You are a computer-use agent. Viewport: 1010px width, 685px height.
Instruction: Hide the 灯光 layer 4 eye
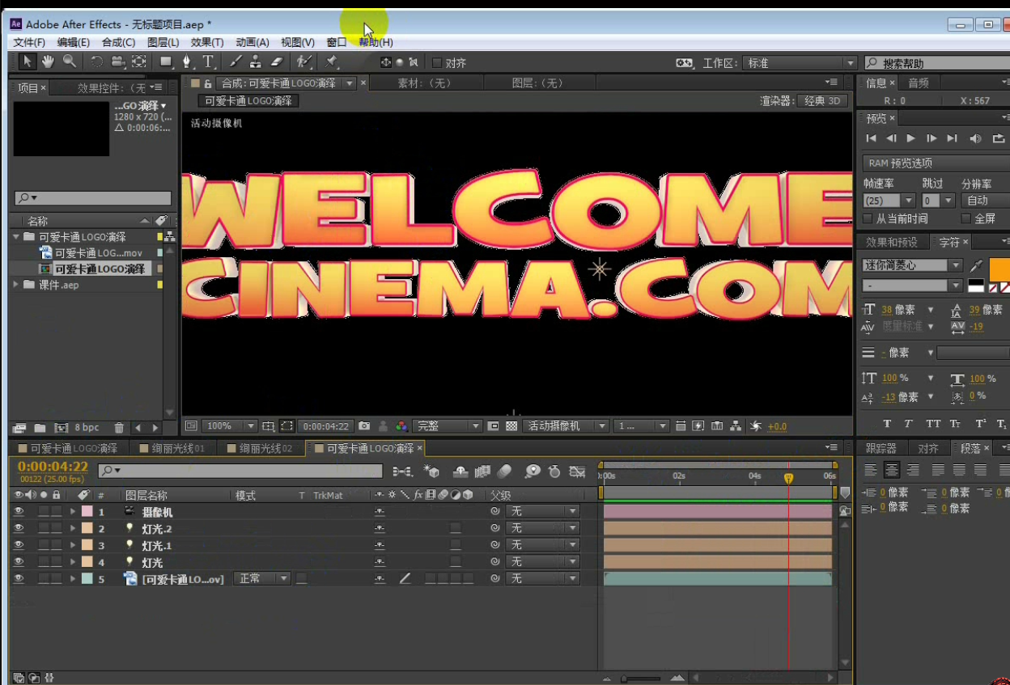click(x=19, y=561)
